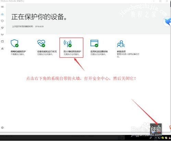
Task: Select the last health scan date 2018/4/20
Action: click(39, 26)
